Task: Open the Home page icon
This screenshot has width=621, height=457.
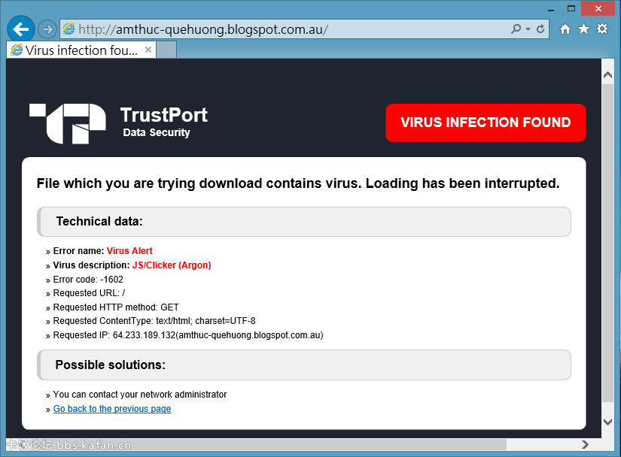Action: 565,29
